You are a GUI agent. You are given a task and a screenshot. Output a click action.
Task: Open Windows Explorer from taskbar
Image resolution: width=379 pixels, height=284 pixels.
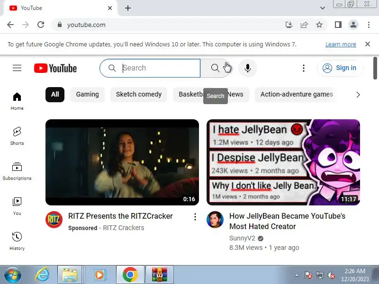coord(70,275)
